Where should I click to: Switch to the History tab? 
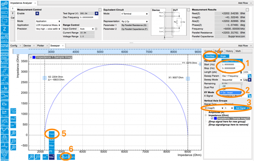229,51
